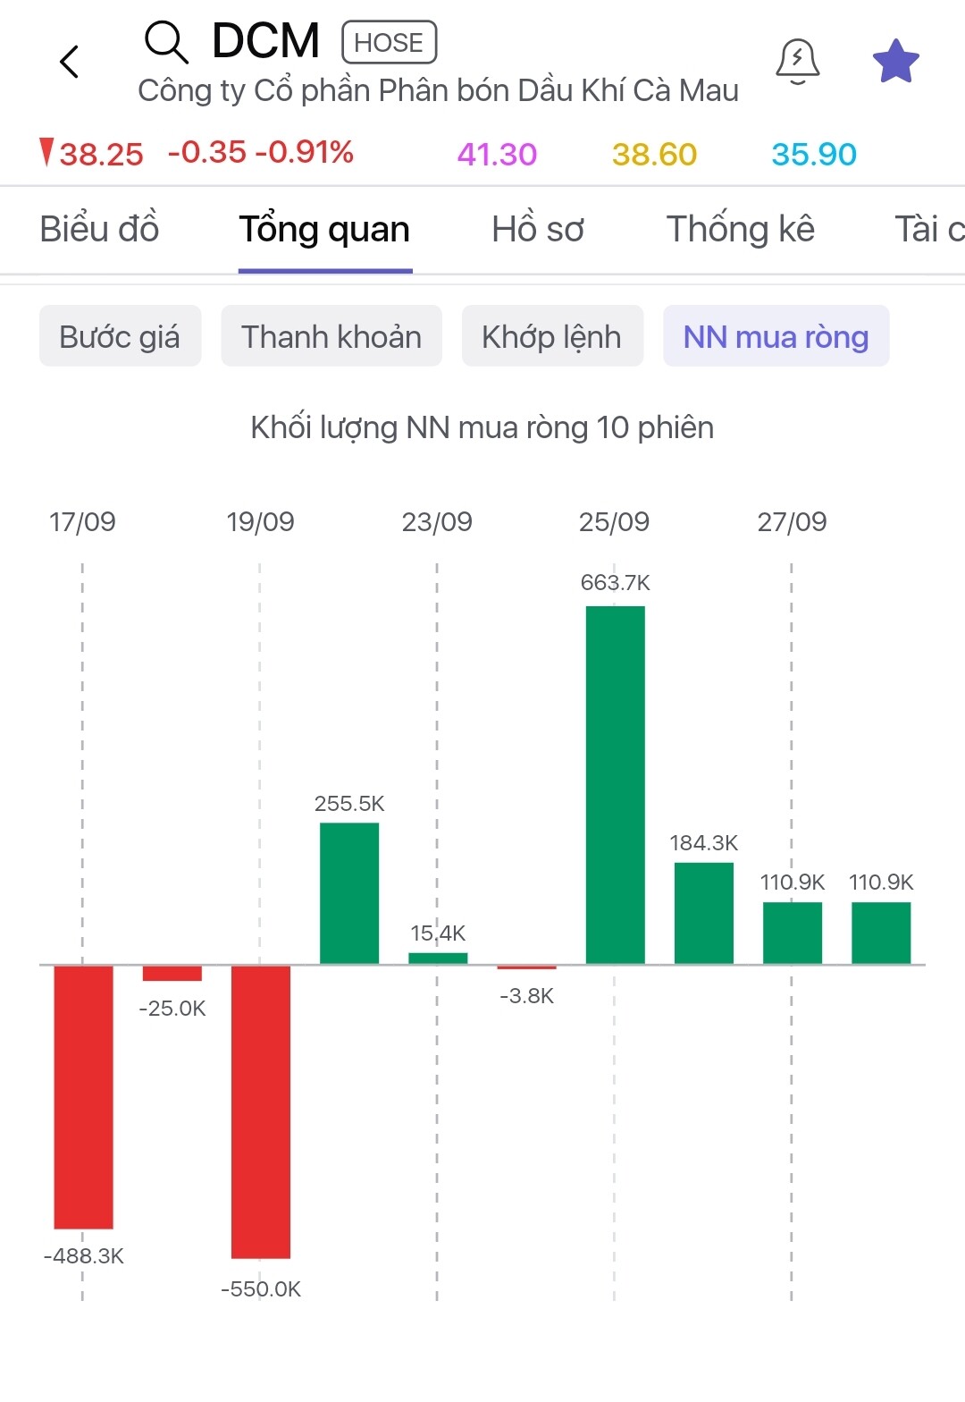Tap the back arrow icon
This screenshot has width=965, height=1402.
[70, 62]
